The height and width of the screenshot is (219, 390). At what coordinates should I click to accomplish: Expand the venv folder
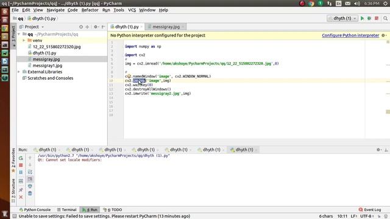pyautogui.click(x=24, y=41)
